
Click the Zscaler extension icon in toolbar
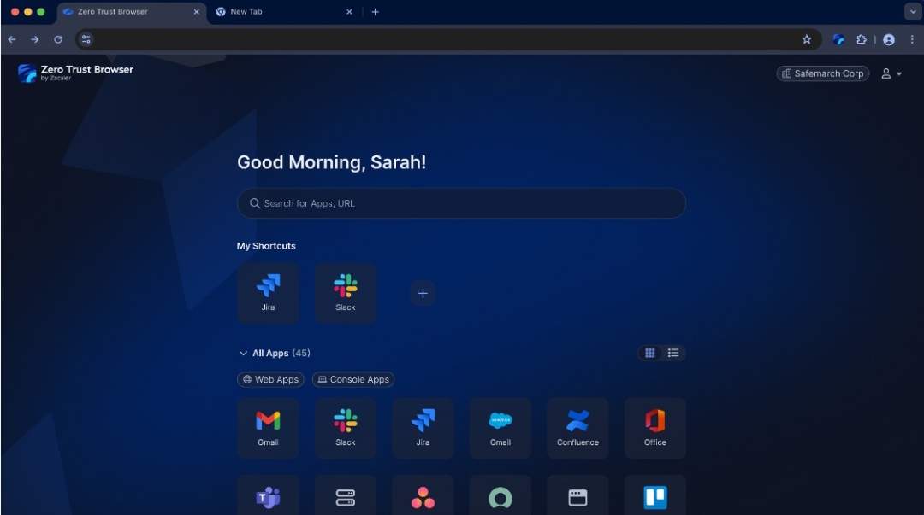[838, 39]
